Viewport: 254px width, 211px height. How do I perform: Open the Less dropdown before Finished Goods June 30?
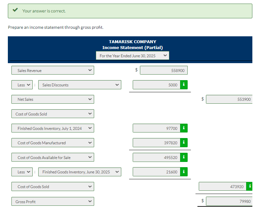22,172
